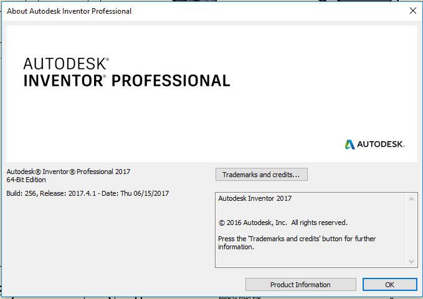The image size is (423, 299).
Task: Click the Autodesk logo in banner
Action: 374,144
